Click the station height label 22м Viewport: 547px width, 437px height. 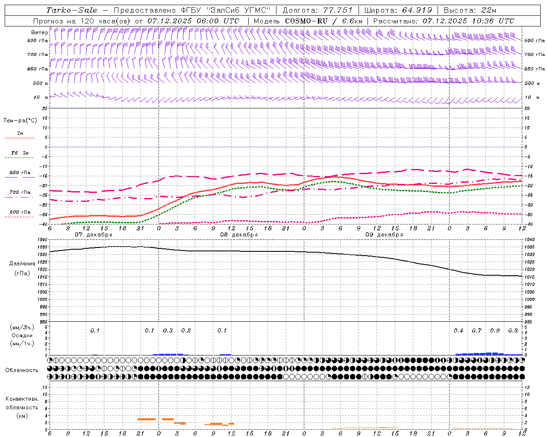pyautogui.click(x=488, y=10)
